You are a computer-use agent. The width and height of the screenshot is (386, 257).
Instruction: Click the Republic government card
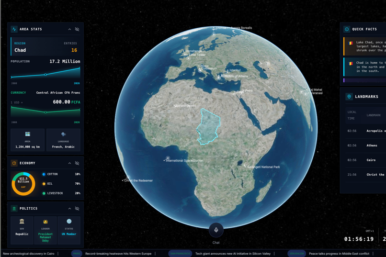pos(22,230)
